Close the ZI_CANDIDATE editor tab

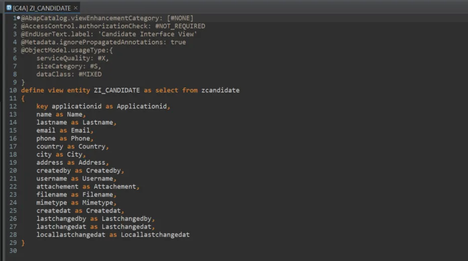(x=76, y=8)
